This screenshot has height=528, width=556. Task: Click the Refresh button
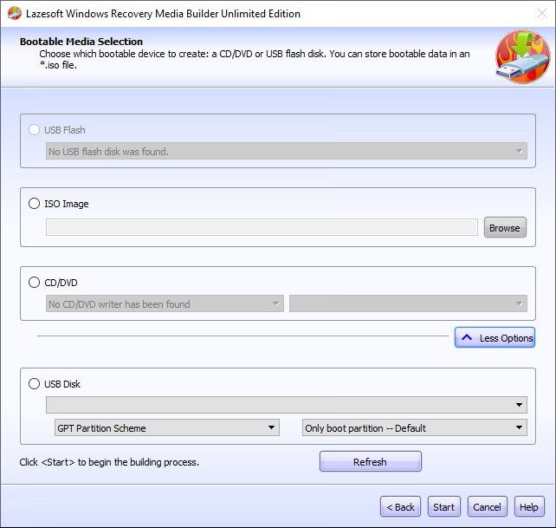(x=370, y=461)
